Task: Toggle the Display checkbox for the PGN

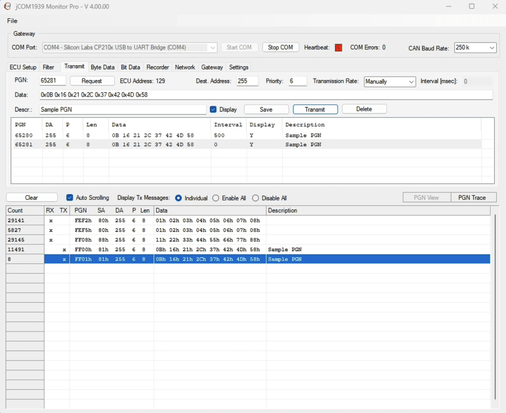Action: (213, 109)
